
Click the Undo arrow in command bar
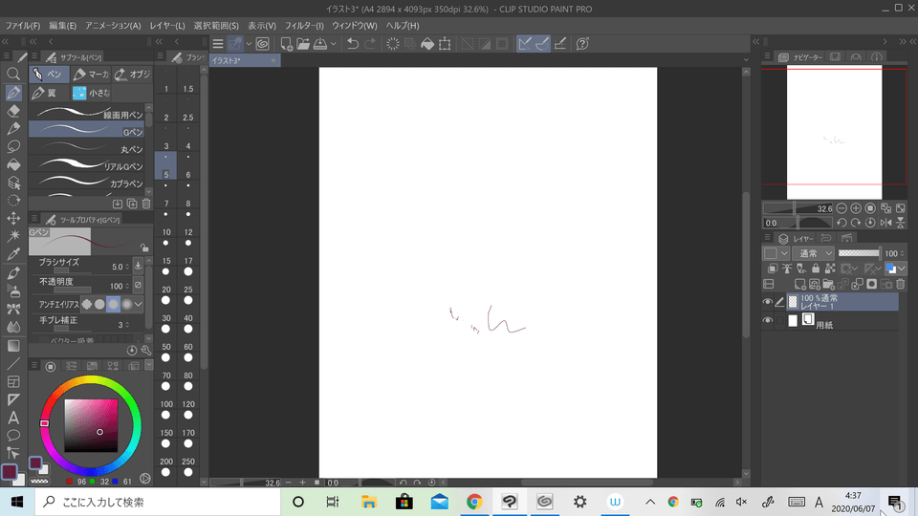click(352, 44)
